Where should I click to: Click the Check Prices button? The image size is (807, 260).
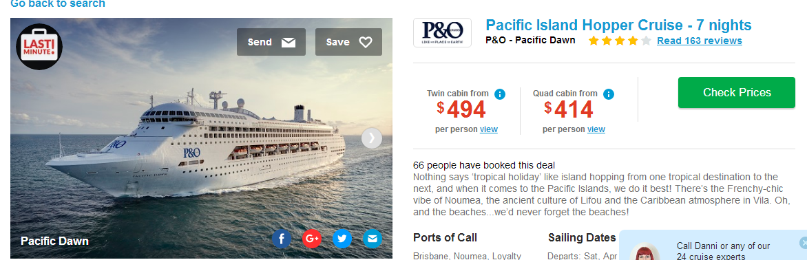(737, 92)
